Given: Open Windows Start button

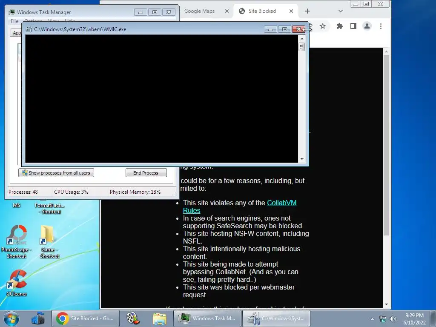Looking at the screenshot, I should point(11,318).
